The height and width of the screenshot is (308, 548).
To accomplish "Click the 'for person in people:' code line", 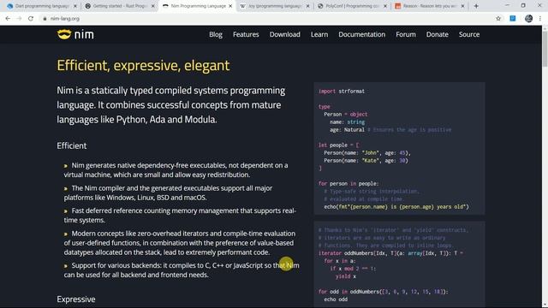I will (348, 184).
